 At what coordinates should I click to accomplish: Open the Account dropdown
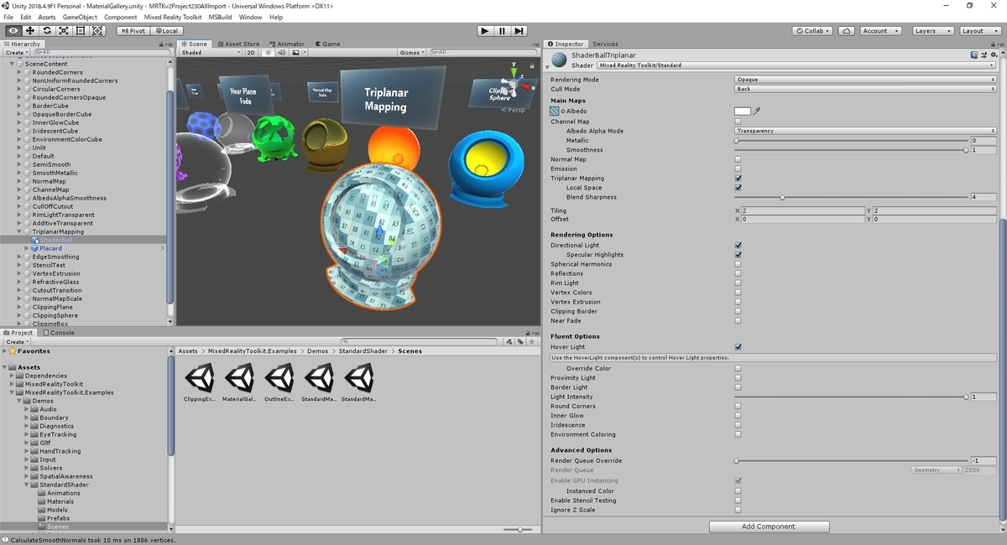pos(879,31)
